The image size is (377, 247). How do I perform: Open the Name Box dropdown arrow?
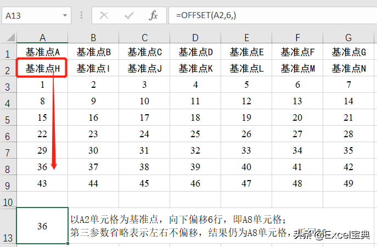pyautogui.click(x=65, y=15)
